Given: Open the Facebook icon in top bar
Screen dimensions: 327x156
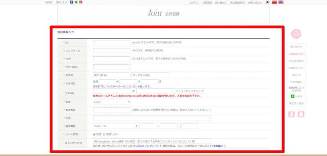Looking at the screenshot, I should coord(71,2).
